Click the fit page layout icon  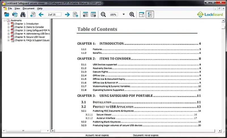click(x=142, y=15)
